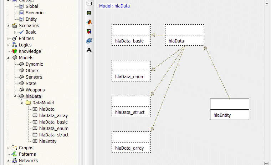Open the Patterns tree item
271x165 pixels.
click(27, 154)
